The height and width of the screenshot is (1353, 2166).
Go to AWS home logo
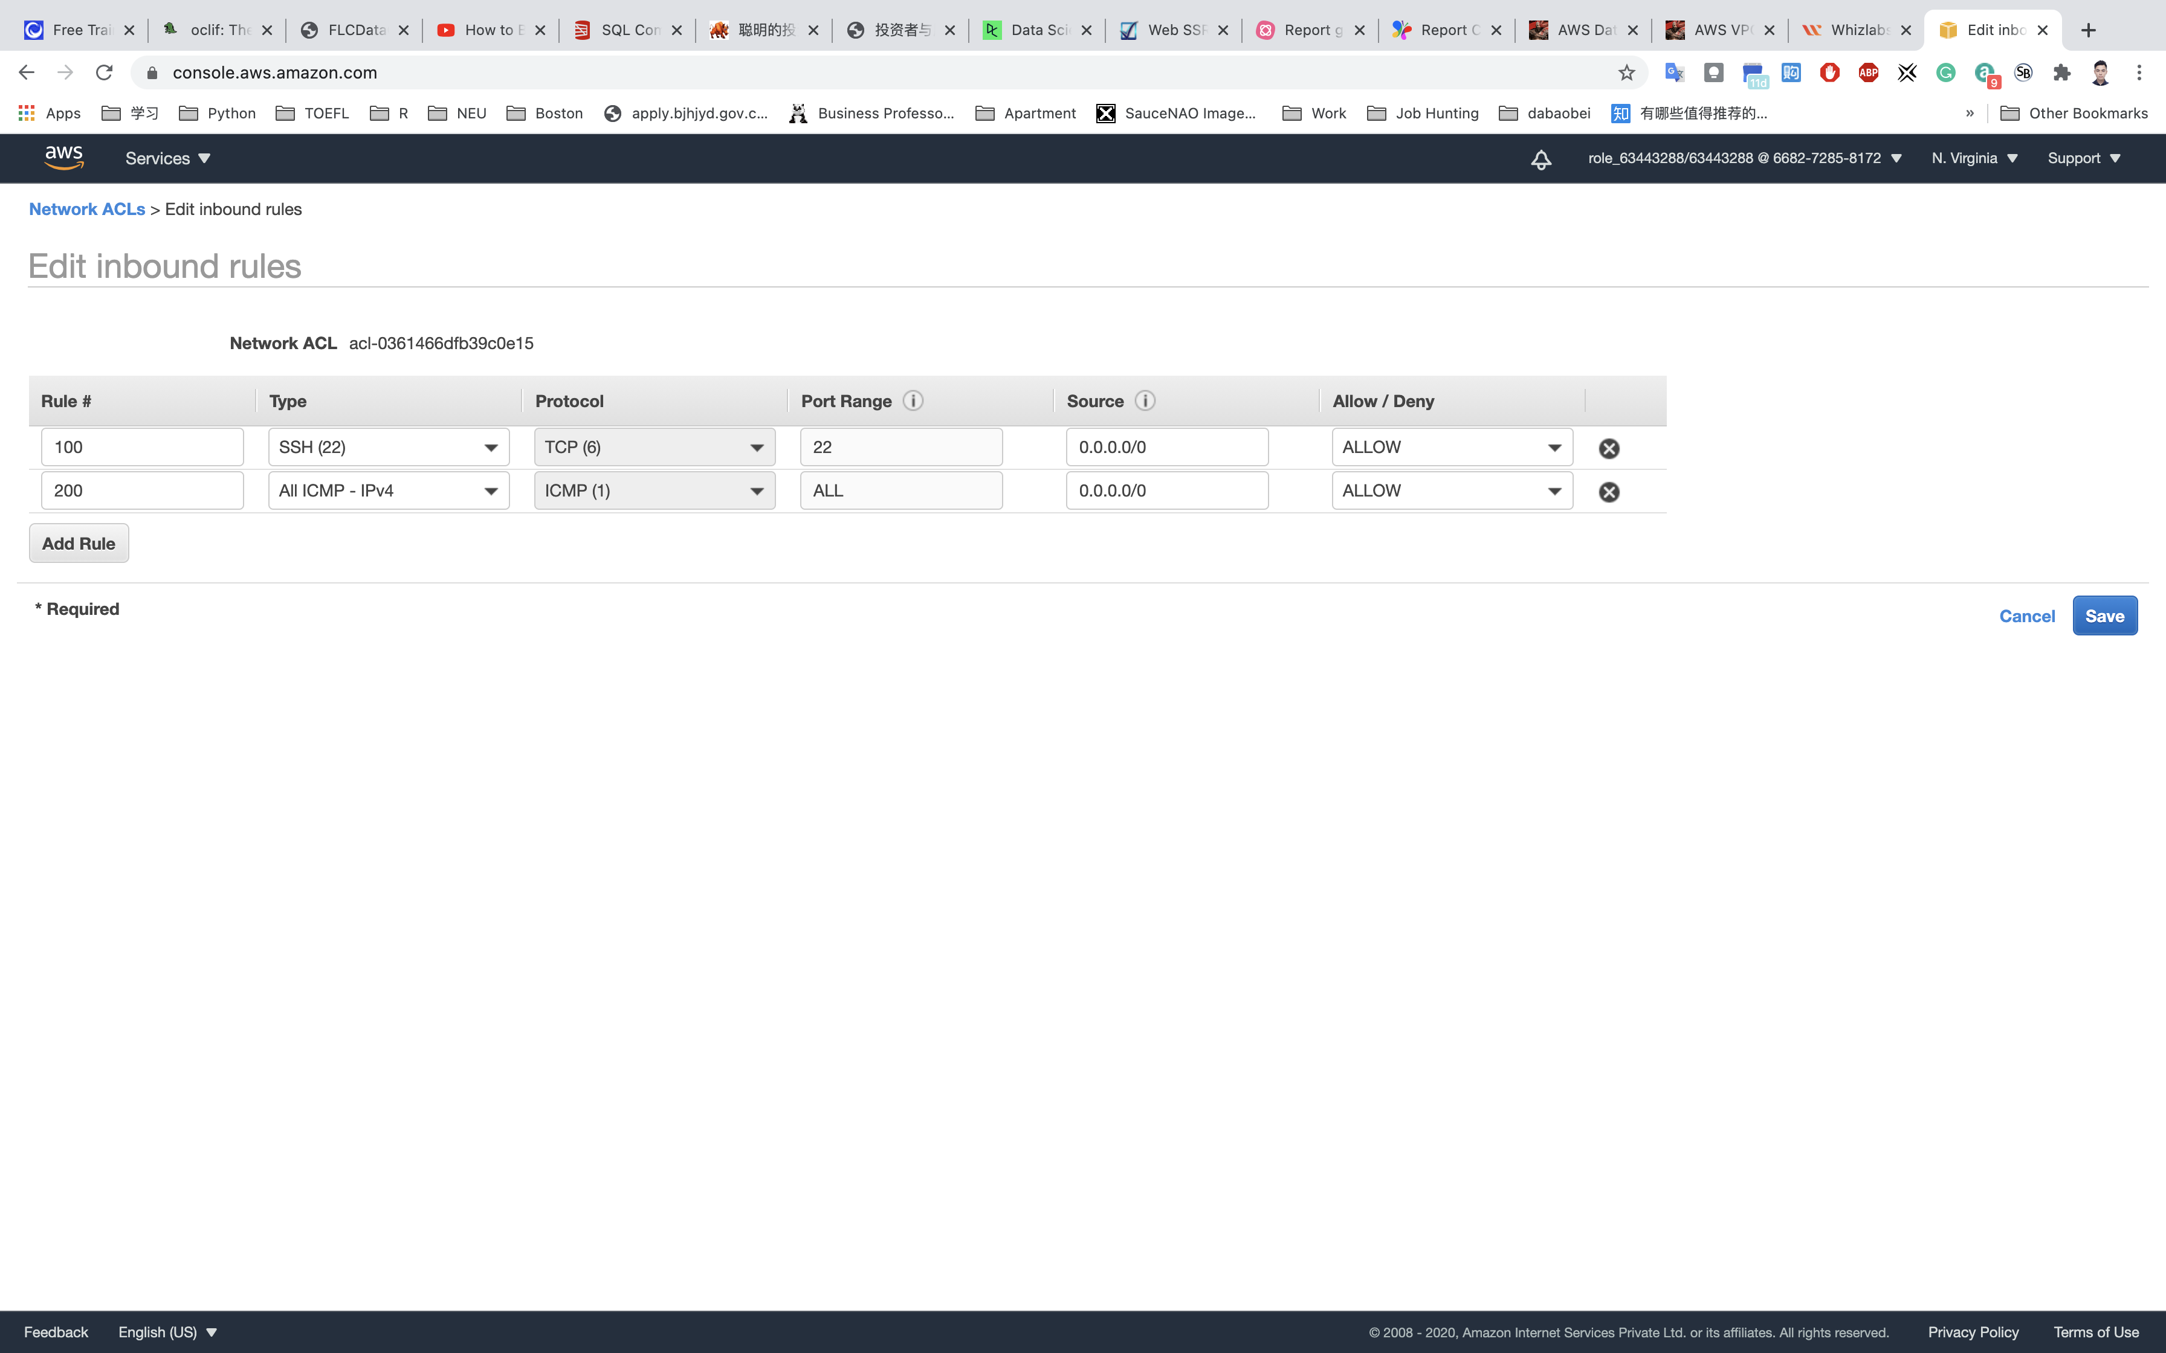click(63, 158)
